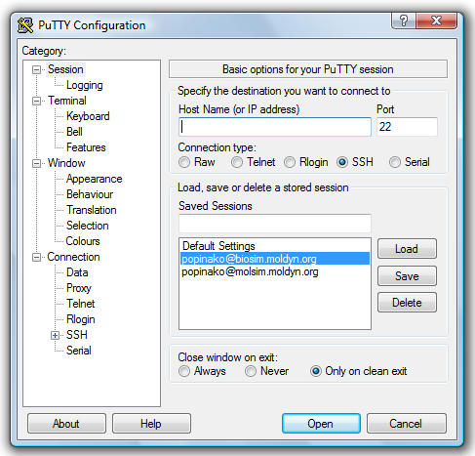Open the Colours category
This screenshot has width=475, height=456.
pyautogui.click(x=83, y=241)
